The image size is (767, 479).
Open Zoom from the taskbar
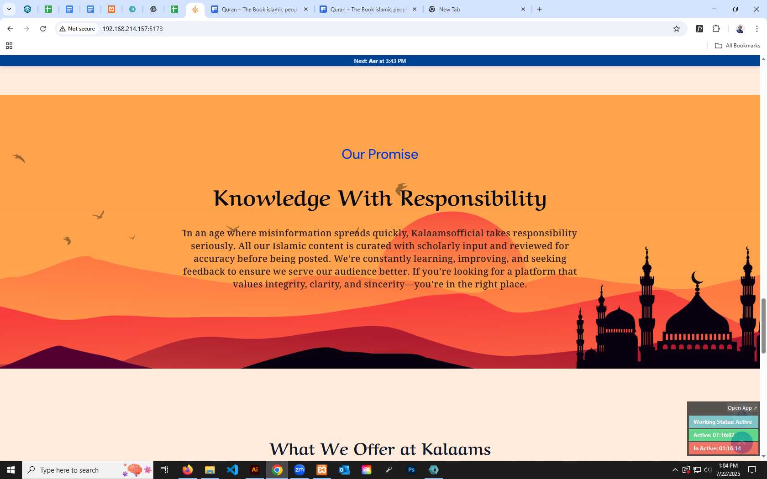[299, 470]
